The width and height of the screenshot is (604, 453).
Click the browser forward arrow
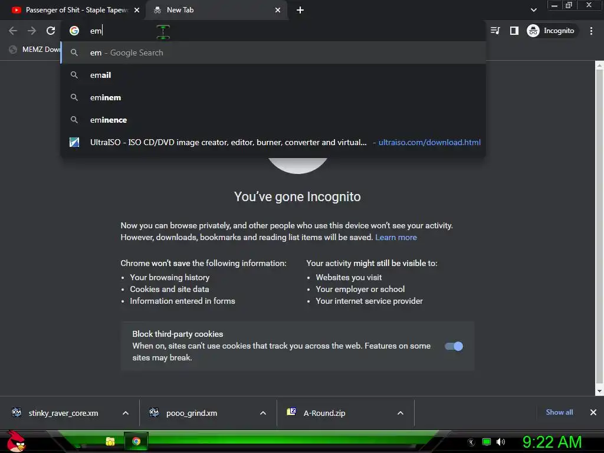[x=32, y=31]
